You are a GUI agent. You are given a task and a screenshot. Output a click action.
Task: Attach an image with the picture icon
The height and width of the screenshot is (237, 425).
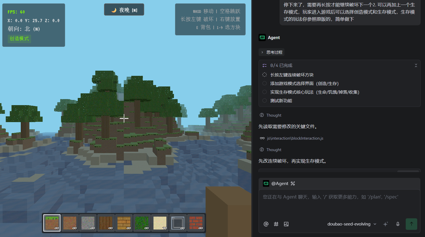286,224
